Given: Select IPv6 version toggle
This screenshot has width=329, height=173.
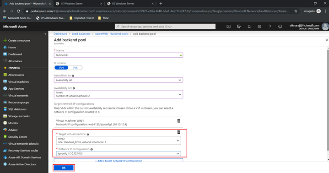Looking at the screenshot, I should click(75, 68).
